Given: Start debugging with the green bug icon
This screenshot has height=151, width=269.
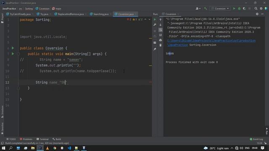Looking at the screenshot, I should click(x=239, y=8).
